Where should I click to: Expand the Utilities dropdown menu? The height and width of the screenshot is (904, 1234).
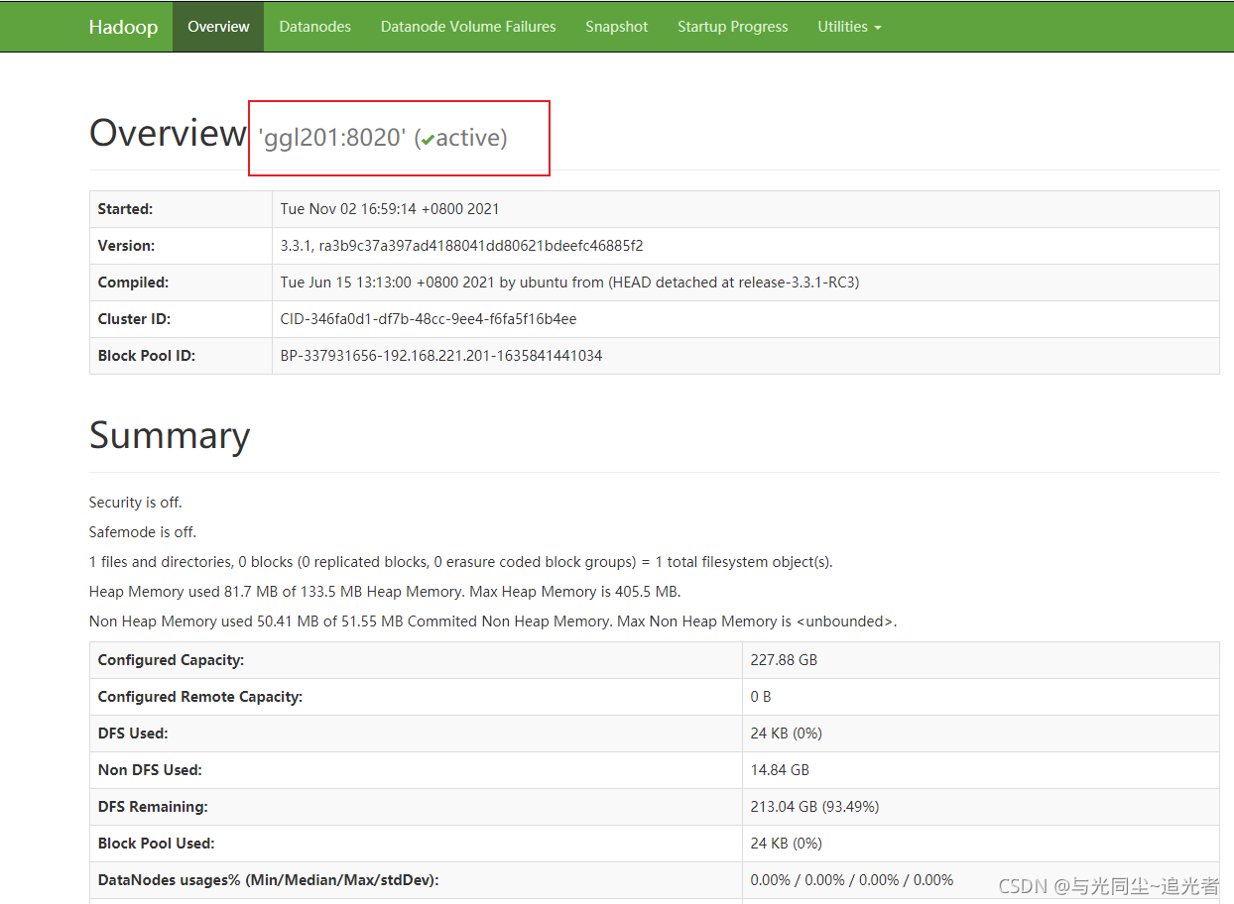[x=849, y=27]
